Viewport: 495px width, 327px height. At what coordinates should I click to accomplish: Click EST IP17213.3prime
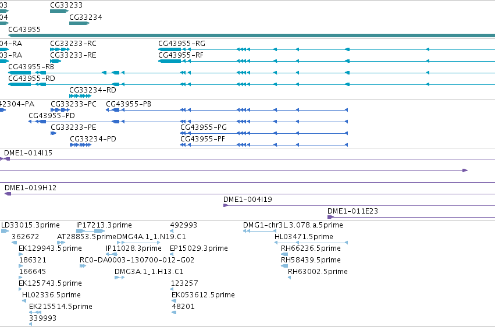click(x=104, y=225)
